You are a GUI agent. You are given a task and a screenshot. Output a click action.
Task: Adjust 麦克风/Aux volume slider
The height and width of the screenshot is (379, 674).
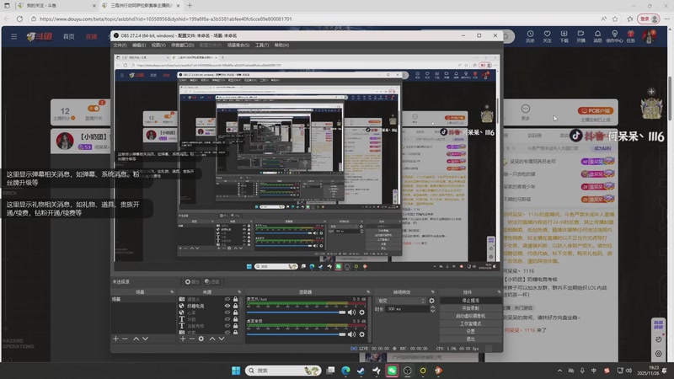point(297,312)
